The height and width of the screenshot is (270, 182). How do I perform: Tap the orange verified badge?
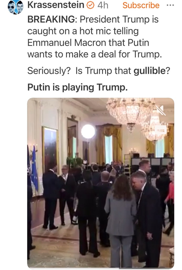pyautogui.click(x=90, y=6)
